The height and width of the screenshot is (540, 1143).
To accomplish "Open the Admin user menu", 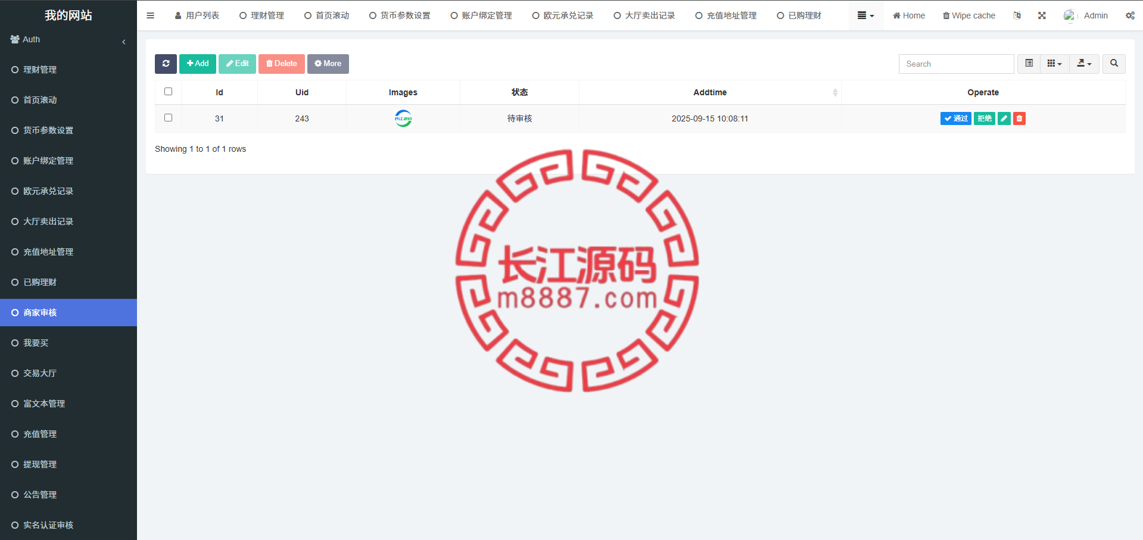I will coord(1086,15).
